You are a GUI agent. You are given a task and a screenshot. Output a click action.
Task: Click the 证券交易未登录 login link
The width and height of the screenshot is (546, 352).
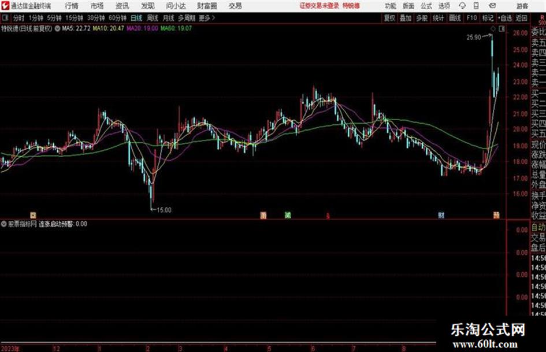coord(320,6)
